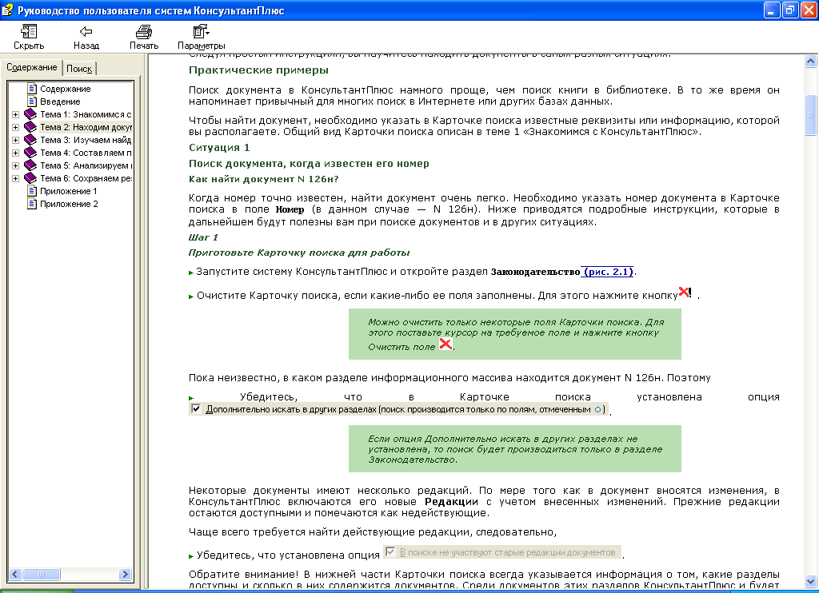The height and width of the screenshot is (593, 819).
Task: Click the tree pane scroll right arrow
Action: tap(125, 574)
